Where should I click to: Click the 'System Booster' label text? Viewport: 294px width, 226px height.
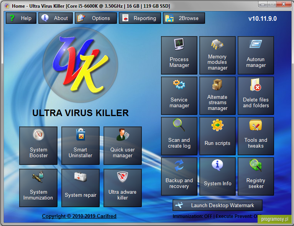(x=38, y=153)
